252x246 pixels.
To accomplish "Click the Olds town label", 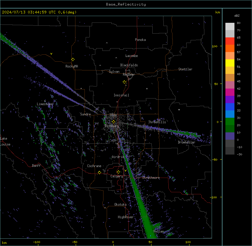I will (113, 115).
